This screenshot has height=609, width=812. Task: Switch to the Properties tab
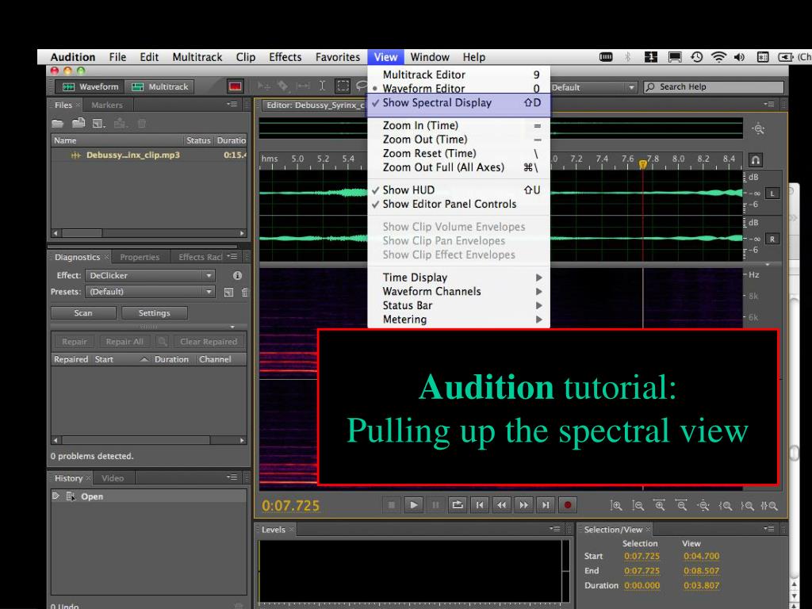140,257
